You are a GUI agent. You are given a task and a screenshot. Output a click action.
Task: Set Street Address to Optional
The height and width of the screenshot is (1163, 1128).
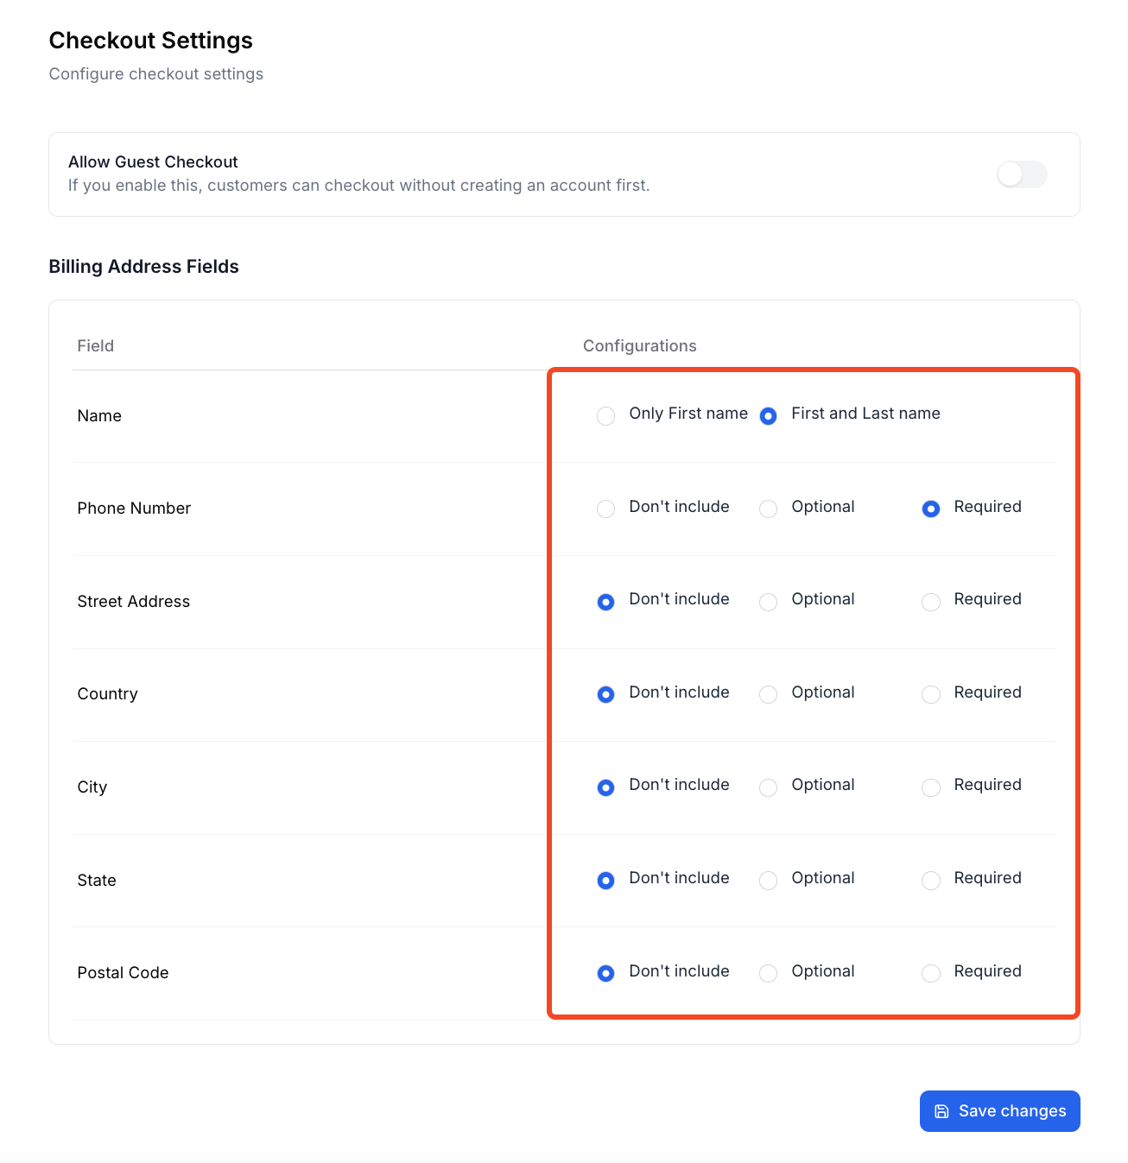tap(768, 602)
